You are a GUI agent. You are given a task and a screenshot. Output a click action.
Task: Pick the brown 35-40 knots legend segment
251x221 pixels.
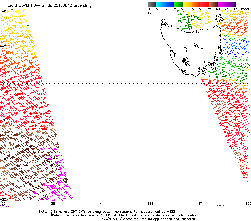pyautogui.click(x=214, y=4)
